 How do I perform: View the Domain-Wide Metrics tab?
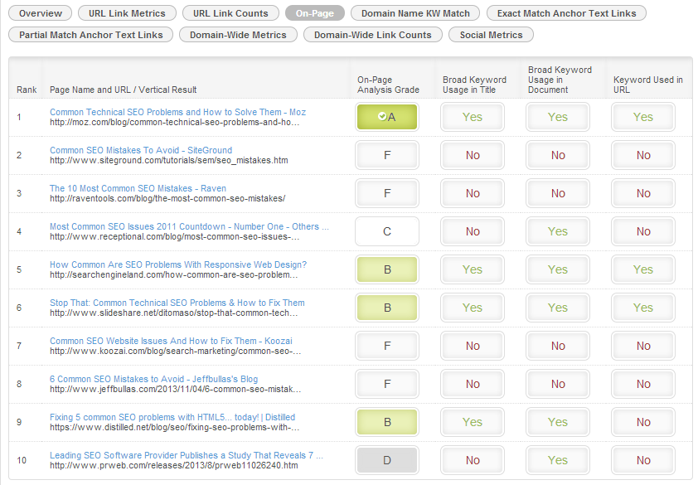point(238,35)
